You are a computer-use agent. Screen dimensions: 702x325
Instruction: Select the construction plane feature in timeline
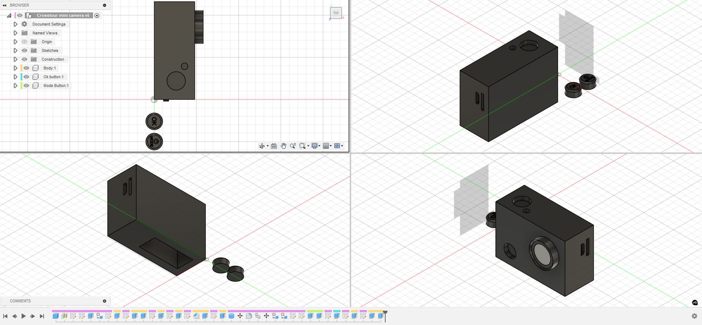pos(64,316)
